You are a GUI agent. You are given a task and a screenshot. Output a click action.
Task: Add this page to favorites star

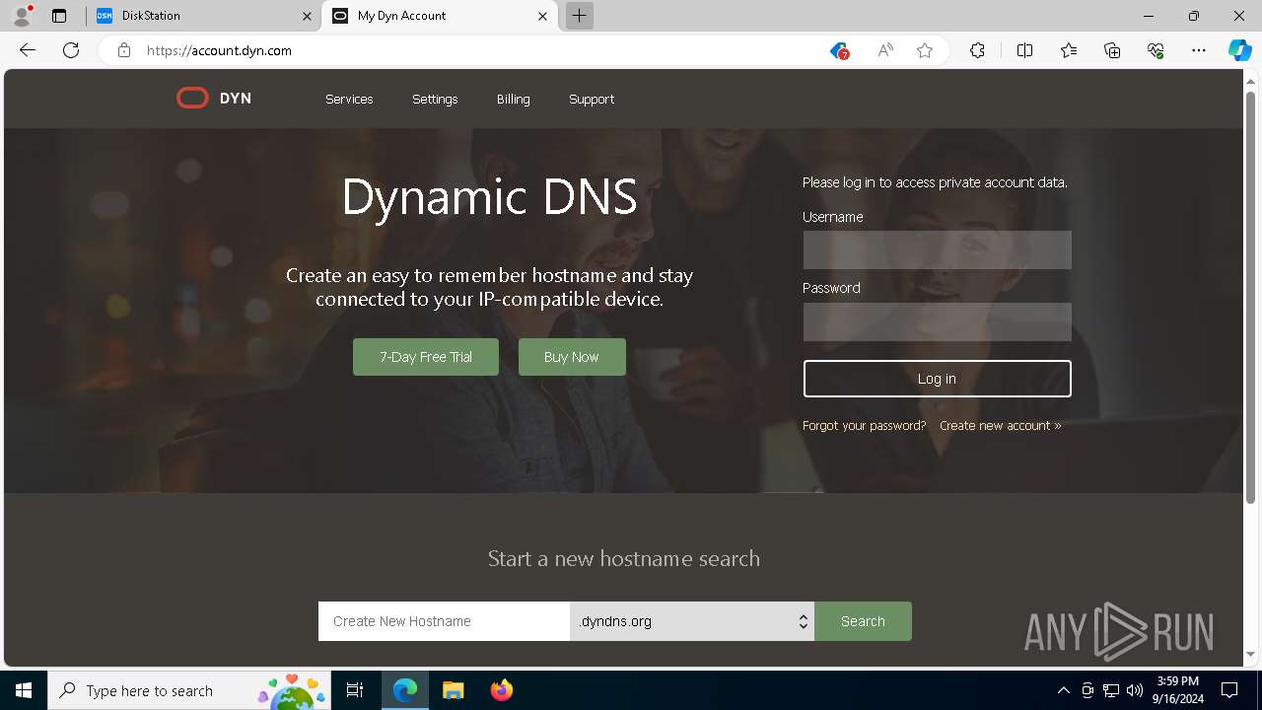tap(925, 50)
